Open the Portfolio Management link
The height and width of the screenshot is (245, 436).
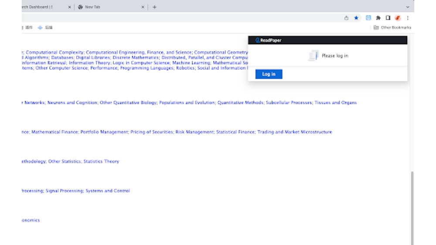point(104,132)
